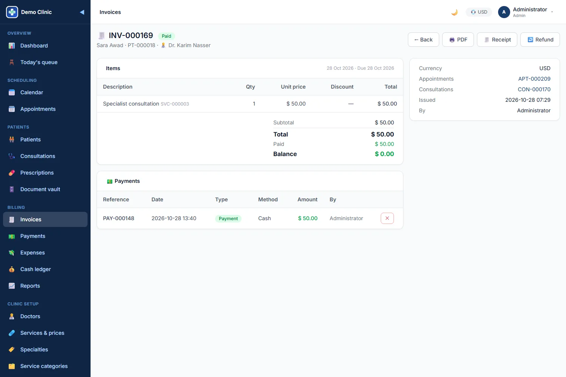Viewport: 566px width, 377px height.
Task: Delete payment PAY-000148 with the X button
Action: [387, 218]
